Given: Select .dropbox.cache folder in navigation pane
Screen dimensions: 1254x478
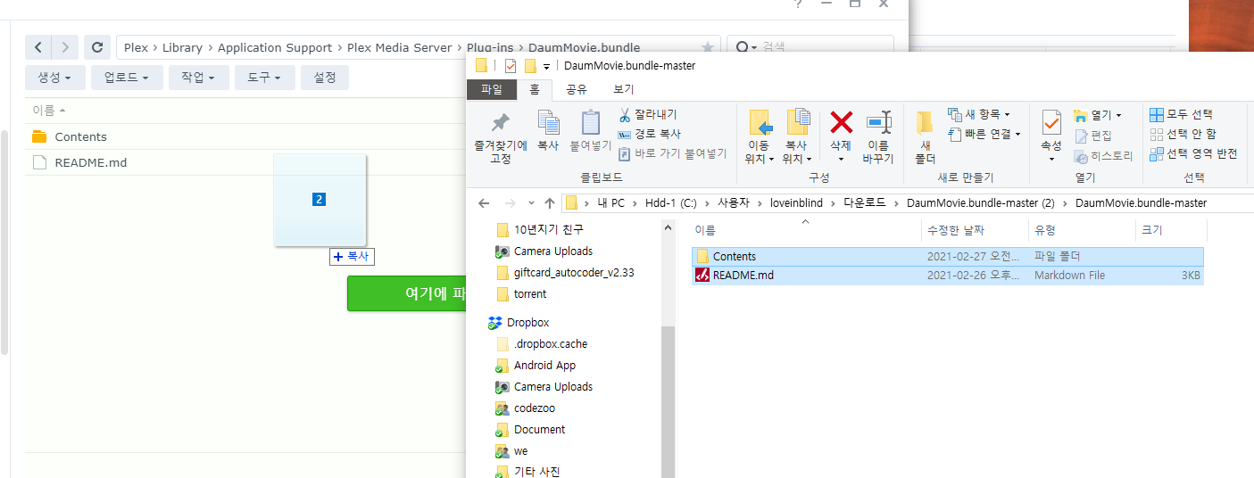Looking at the screenshot, I should coord(551,343).
